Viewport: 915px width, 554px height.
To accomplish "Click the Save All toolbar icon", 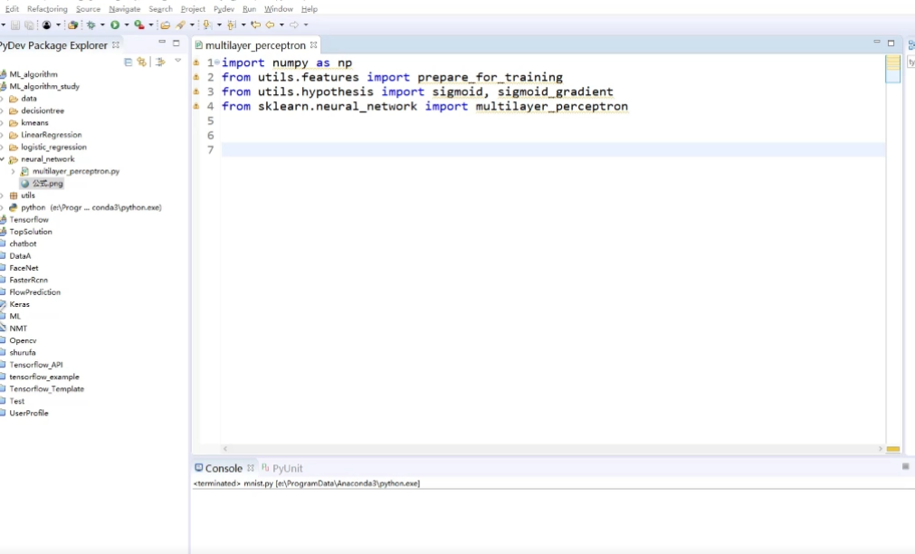I will click(30, 25).
